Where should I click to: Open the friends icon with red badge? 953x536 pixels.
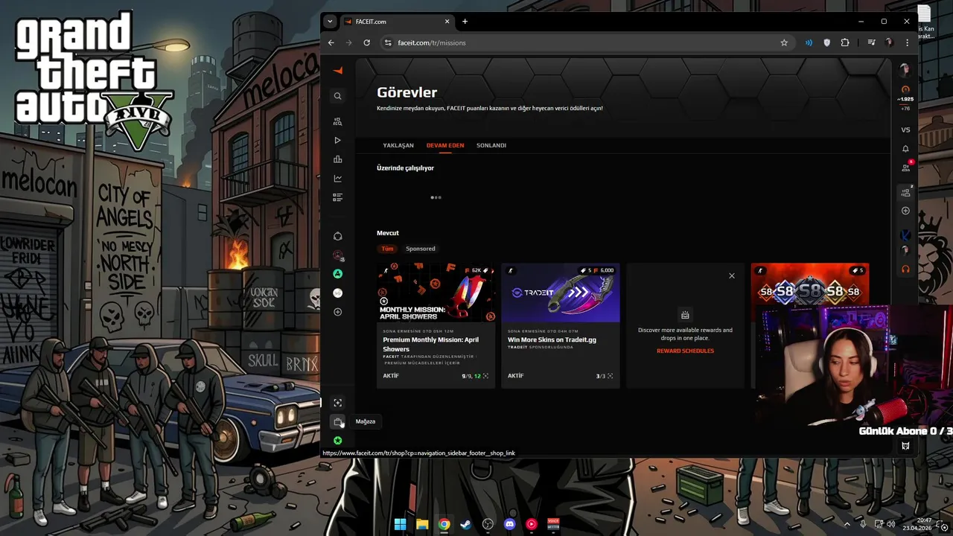[906, 167]
